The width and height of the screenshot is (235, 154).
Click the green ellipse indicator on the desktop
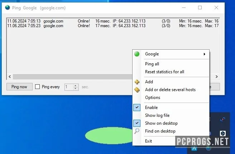(x=109, y=136)
